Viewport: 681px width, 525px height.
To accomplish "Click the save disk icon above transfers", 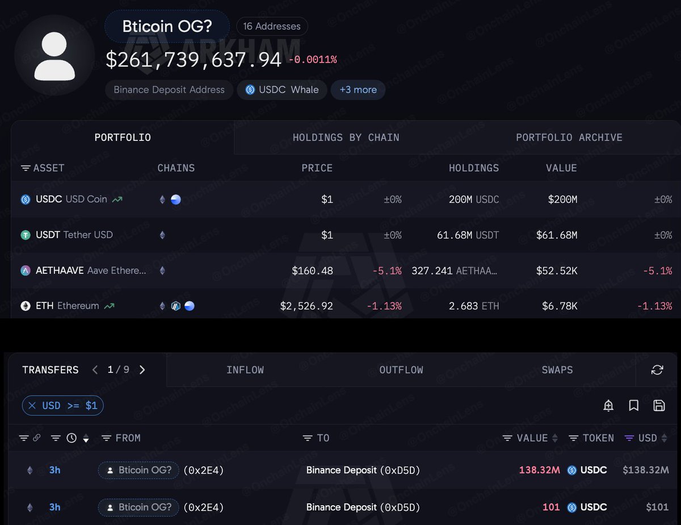I will (x=659, y=405).
